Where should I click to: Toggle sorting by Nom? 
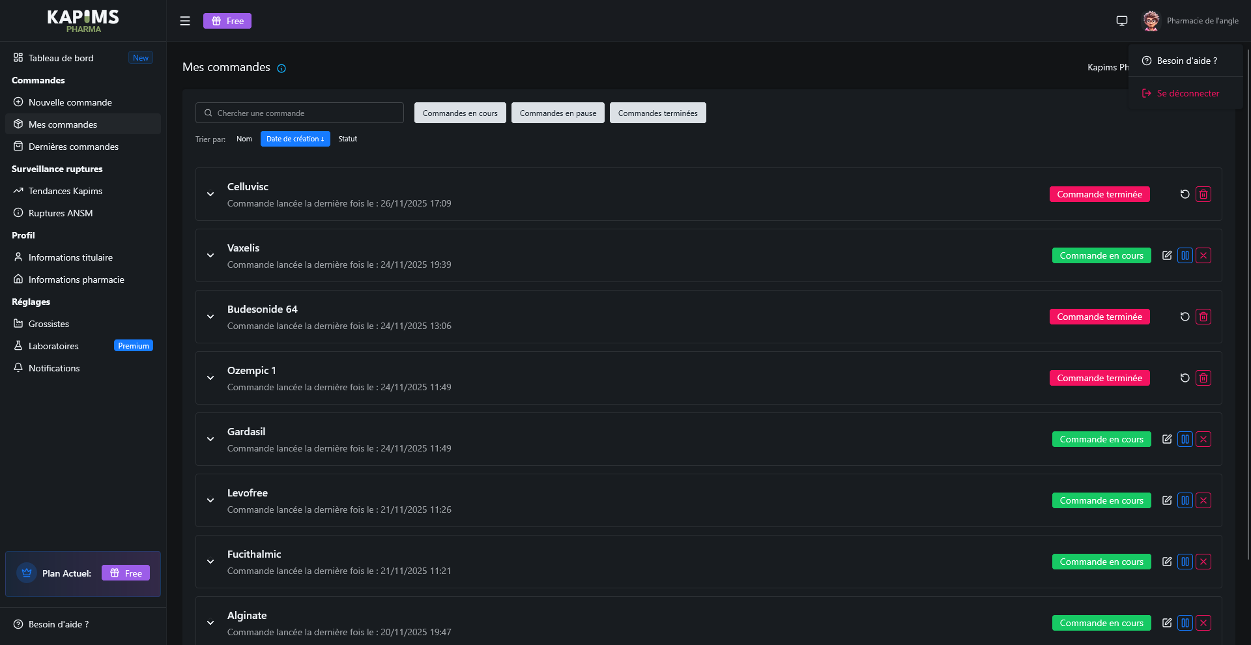click(244, 138)
